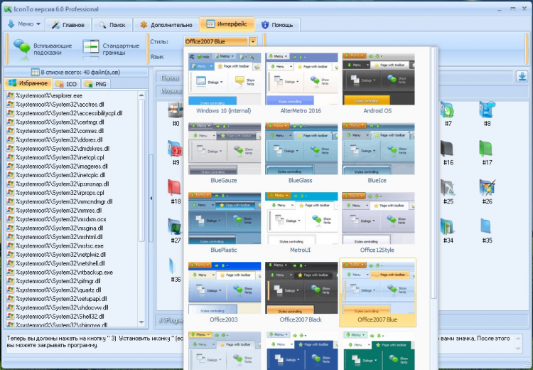Select the Избранное file list tab
Viewport: 533px width, 370px height.
[x=28, y=83]
